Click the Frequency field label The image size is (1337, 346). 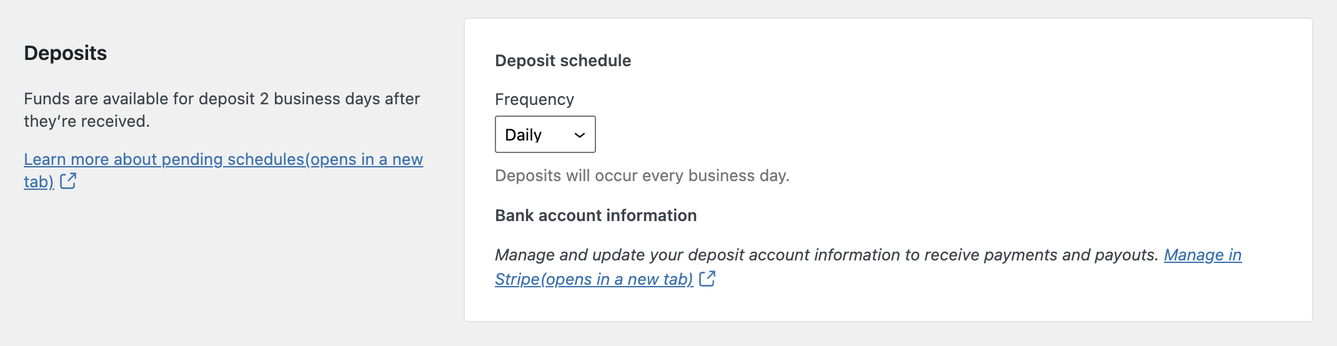click(x=534, y=99)
